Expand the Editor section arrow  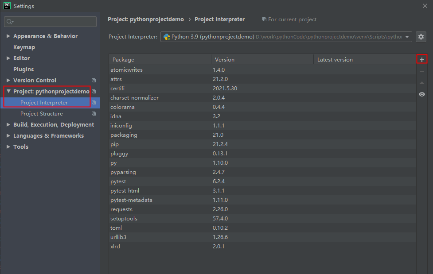point(8,58)
